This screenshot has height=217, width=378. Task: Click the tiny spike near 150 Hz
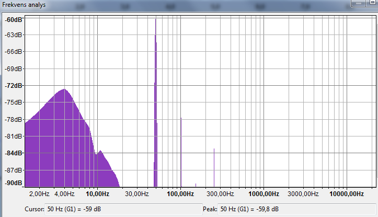coord(196,185)
